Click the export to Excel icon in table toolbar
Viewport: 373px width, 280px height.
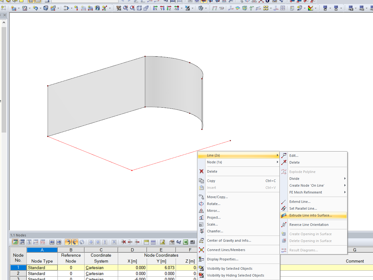tap(186, 242)
